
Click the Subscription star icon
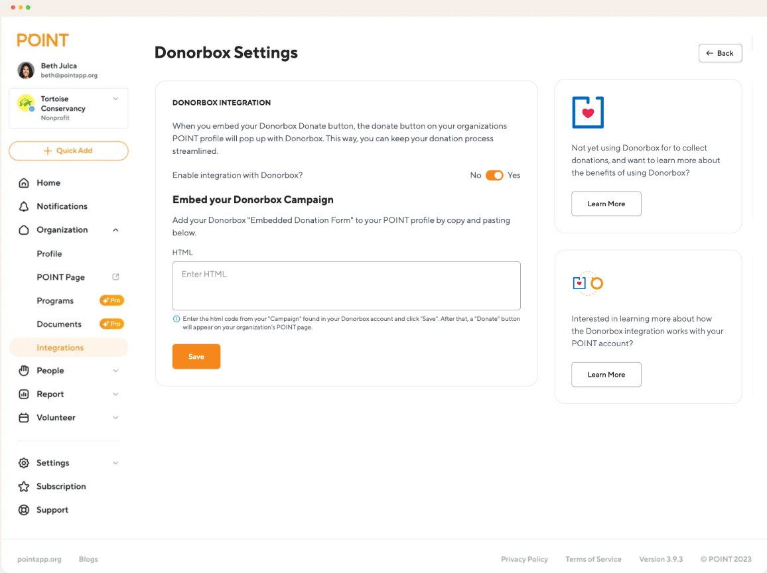click(x=23, y=486)
